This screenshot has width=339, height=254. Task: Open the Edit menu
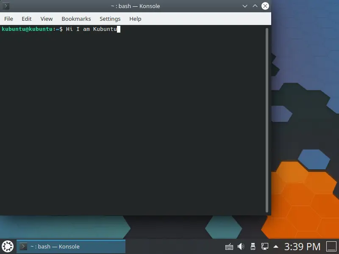click(x=27, y=19)
